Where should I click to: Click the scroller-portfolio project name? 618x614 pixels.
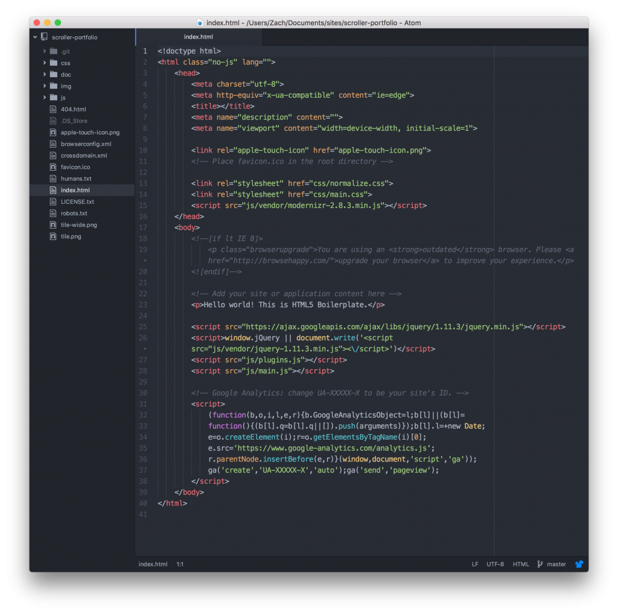tap(74, 37)
